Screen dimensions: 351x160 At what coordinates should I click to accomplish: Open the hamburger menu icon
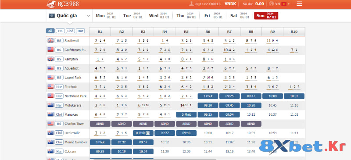299,4
